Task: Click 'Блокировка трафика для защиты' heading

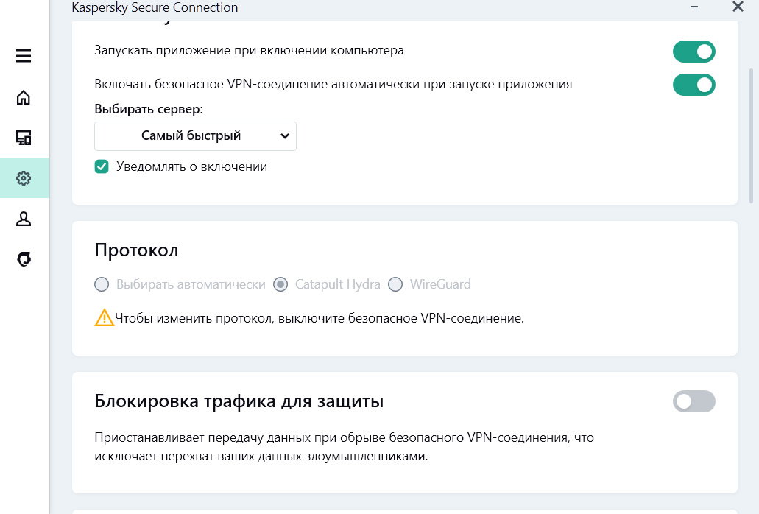Action: tap(239, 401)
